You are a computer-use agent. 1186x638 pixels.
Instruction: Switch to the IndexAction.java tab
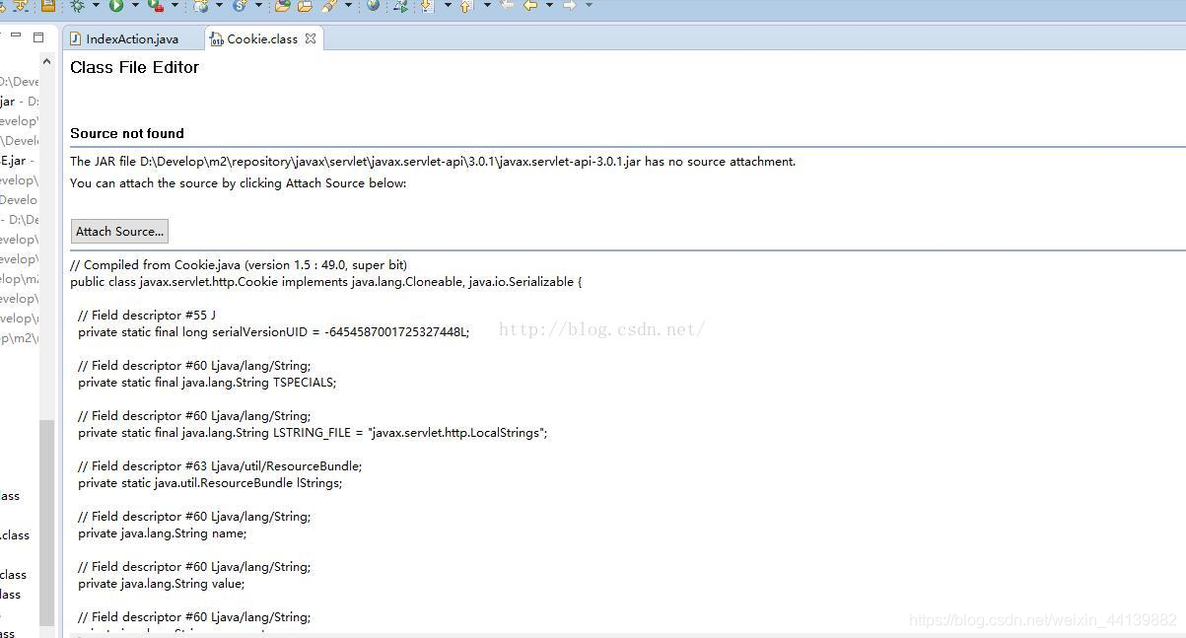(x=132, y=38)
